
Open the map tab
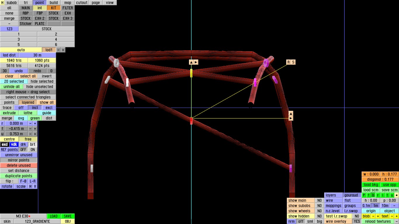(68, 3)
